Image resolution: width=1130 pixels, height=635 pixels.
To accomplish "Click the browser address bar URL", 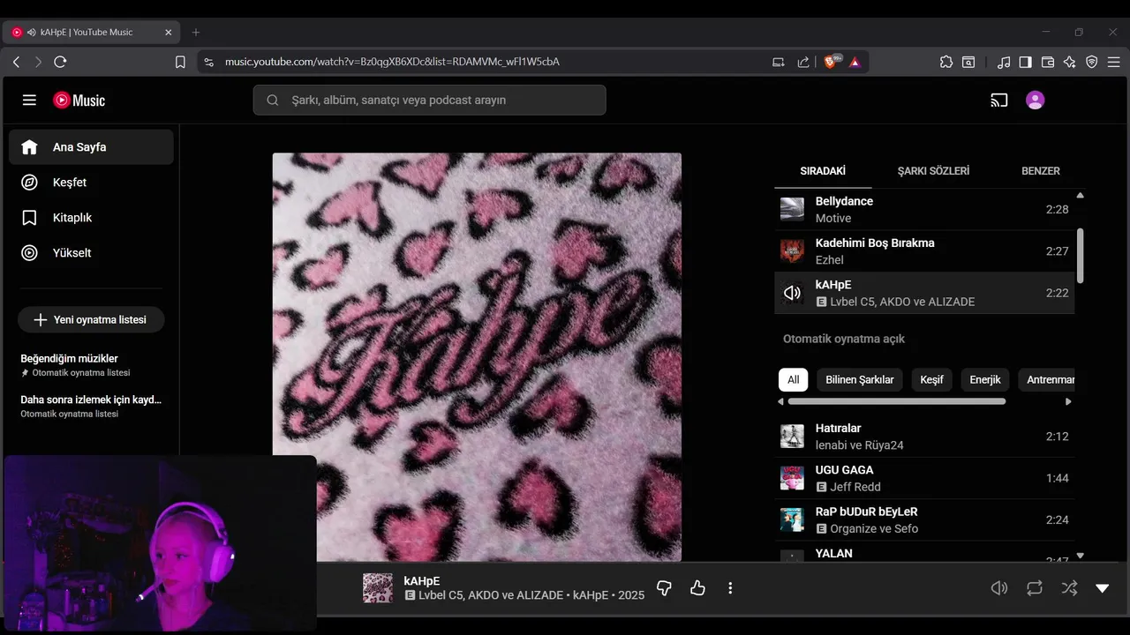I will pyautogui.click(x=392, y=62).
